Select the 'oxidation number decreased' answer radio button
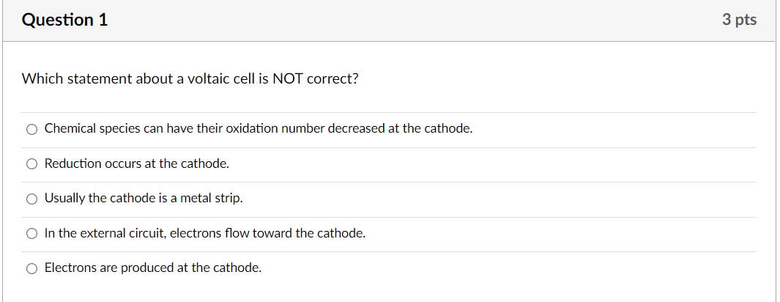This screenshot has width=780, height=302. click(31, 129)
